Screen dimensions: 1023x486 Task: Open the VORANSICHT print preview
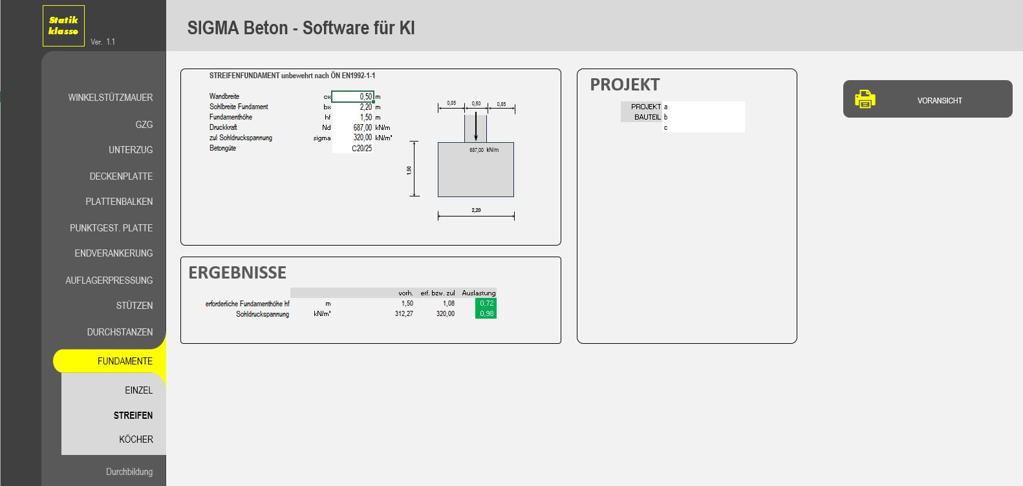pos(939,100)
